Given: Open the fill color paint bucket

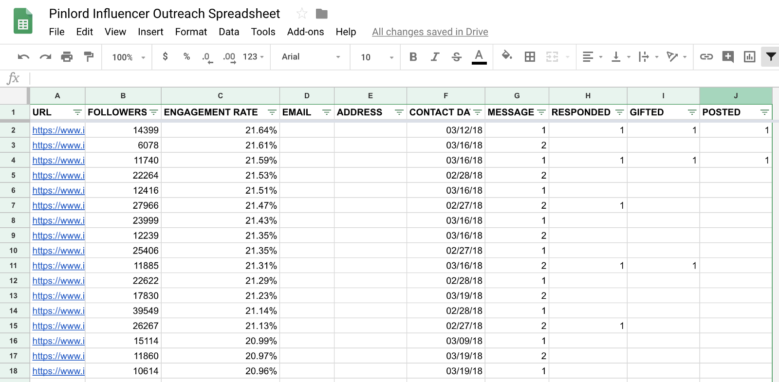Looking at the screenshot, I should 507,56.
